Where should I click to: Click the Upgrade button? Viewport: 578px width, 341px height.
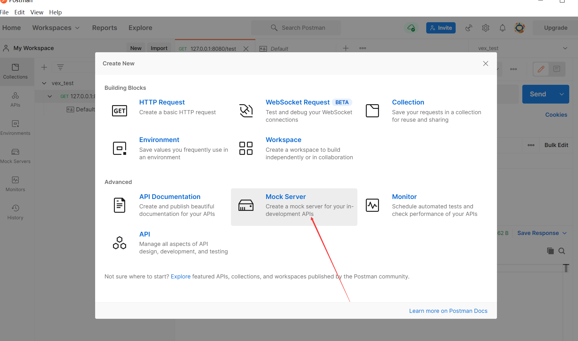(x=555, y=28)
